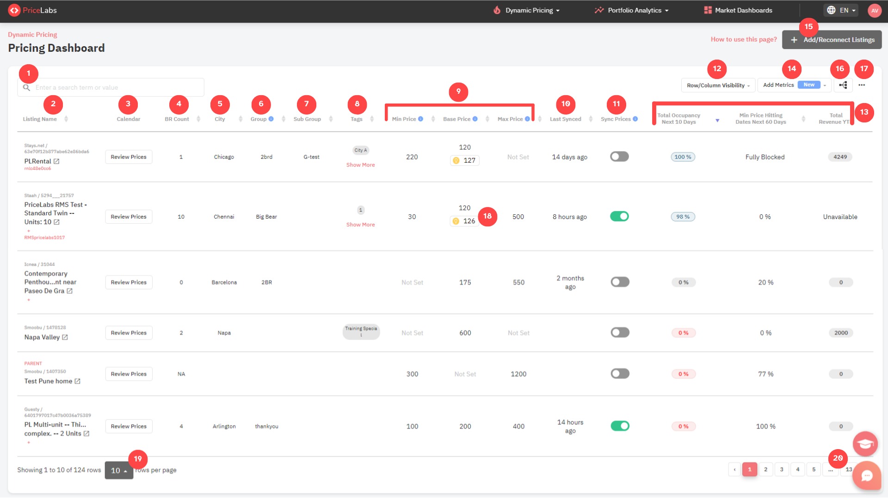Click the ellipsis more-options icon
This screenshot has width=888, height=499.
pyautogui.click(x=862, y=85)
